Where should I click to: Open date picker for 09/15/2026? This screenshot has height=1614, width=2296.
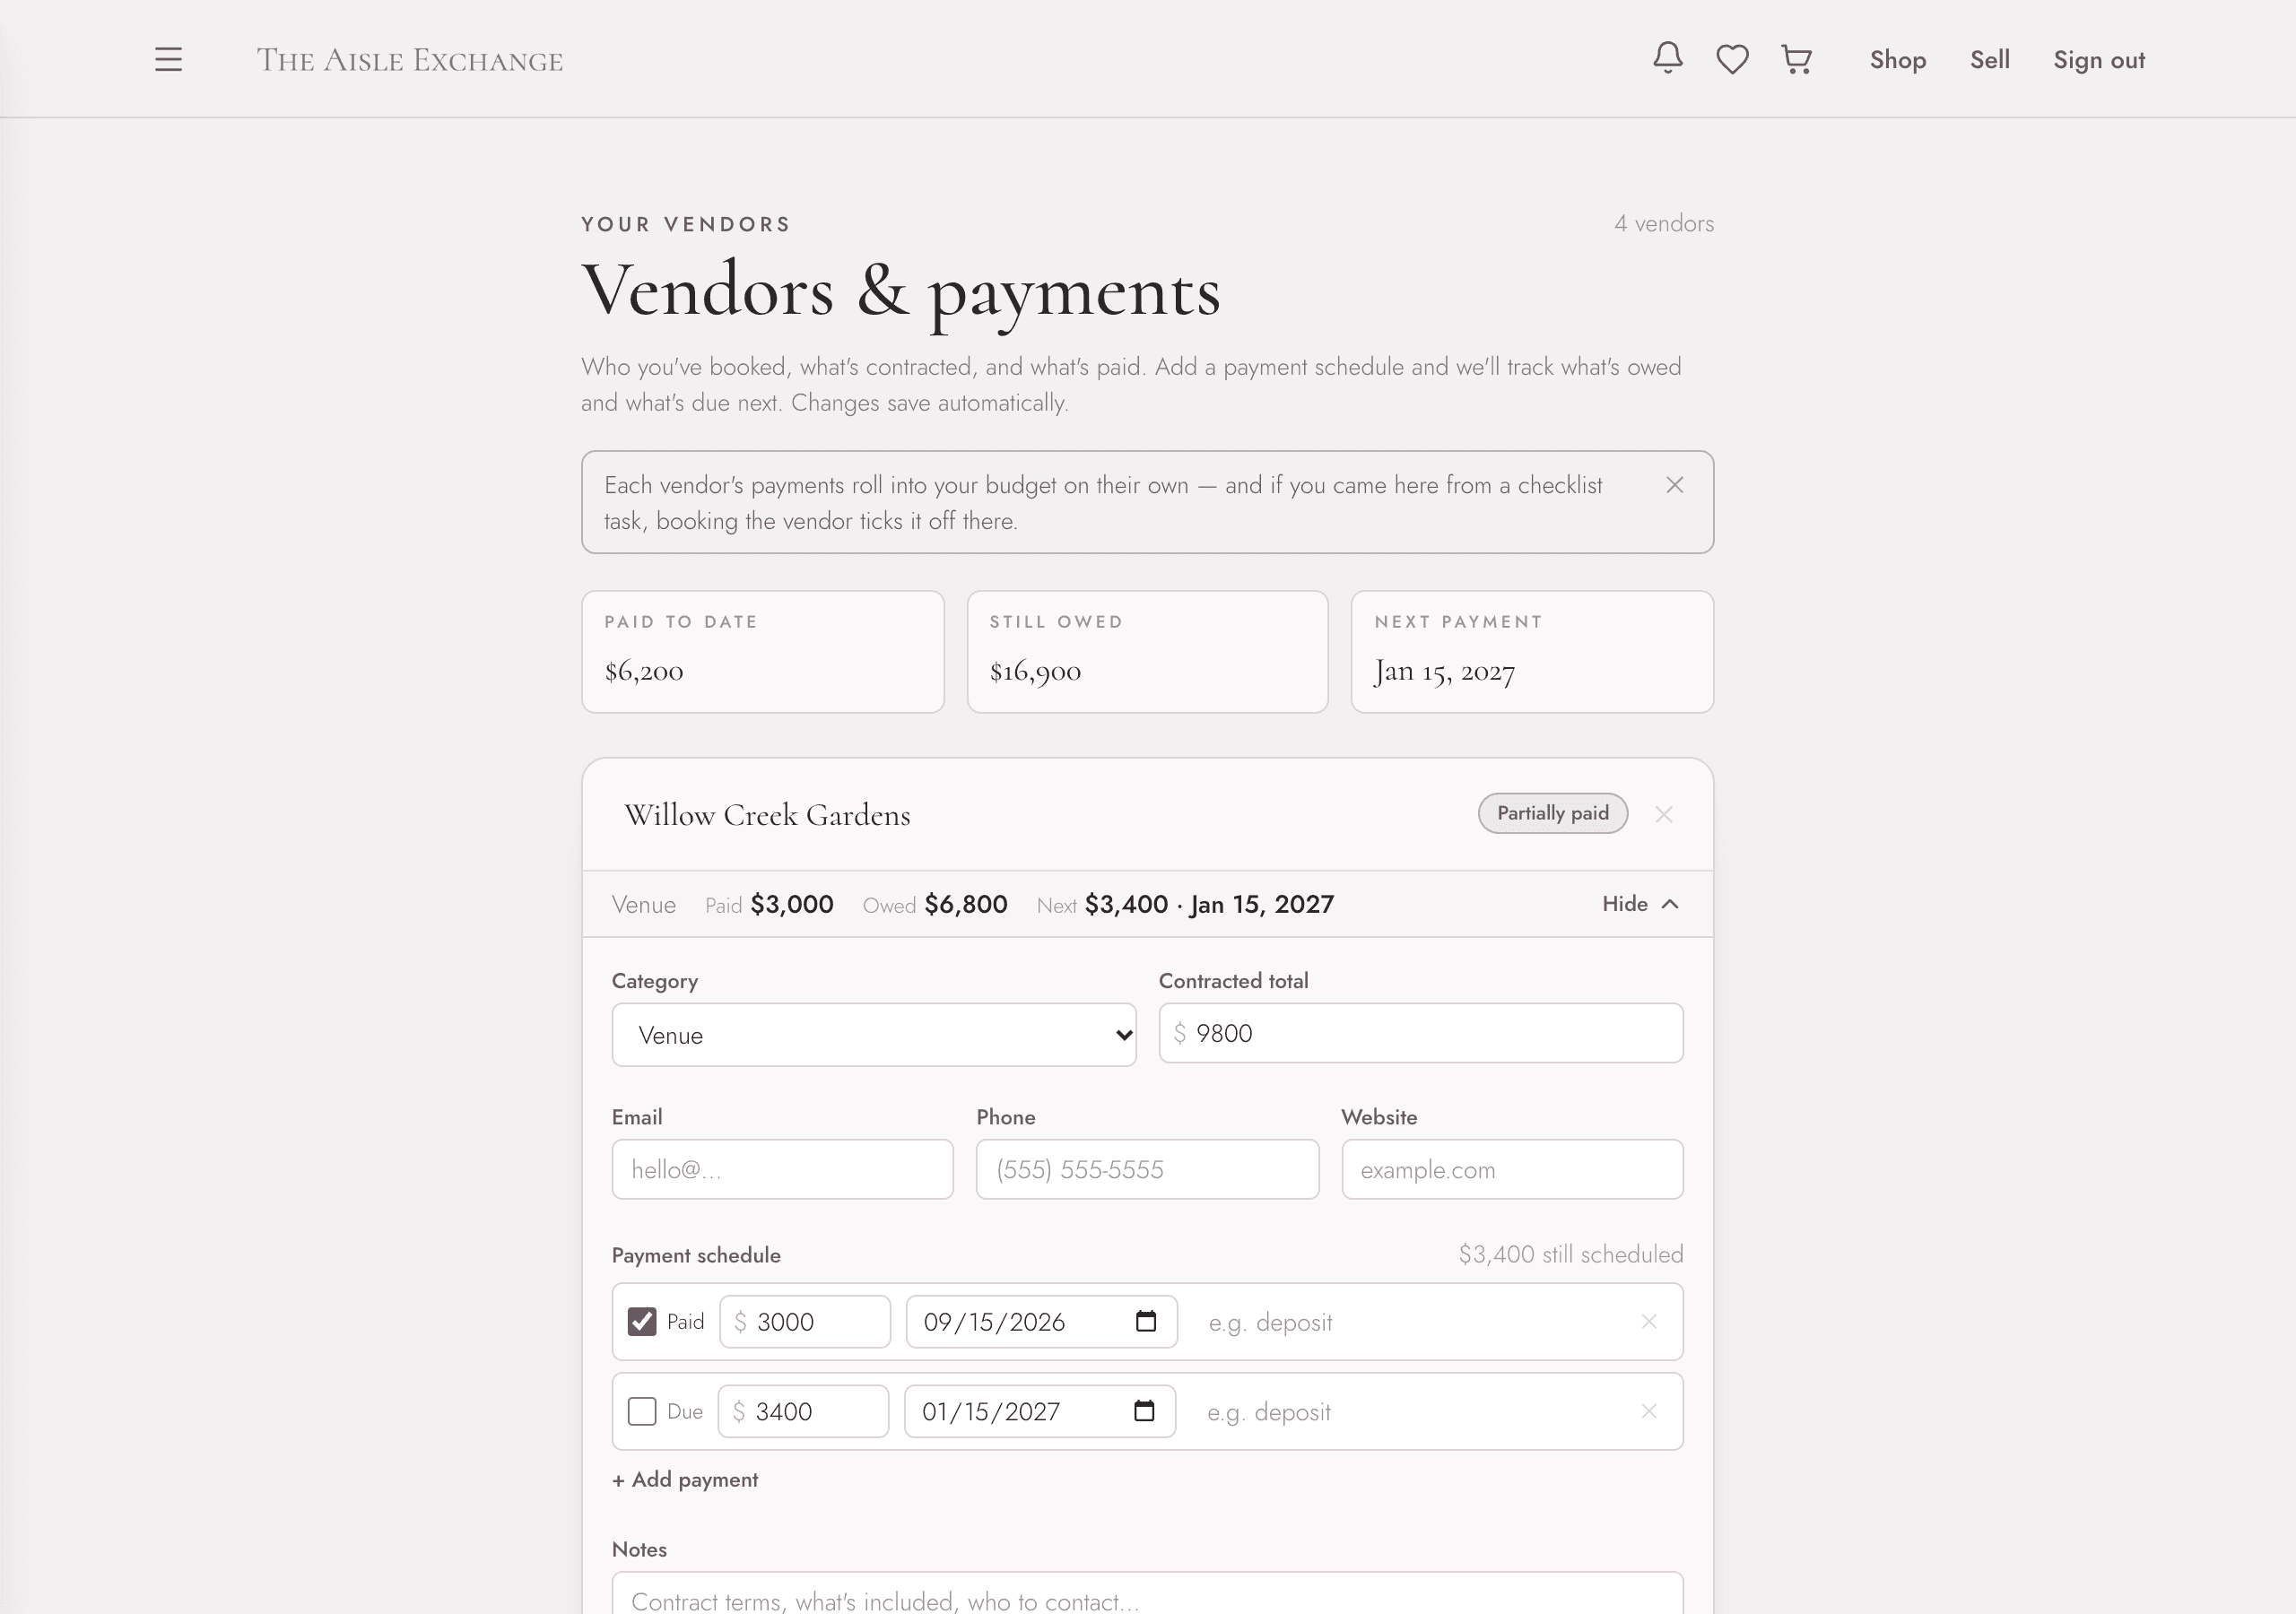1146,1321
